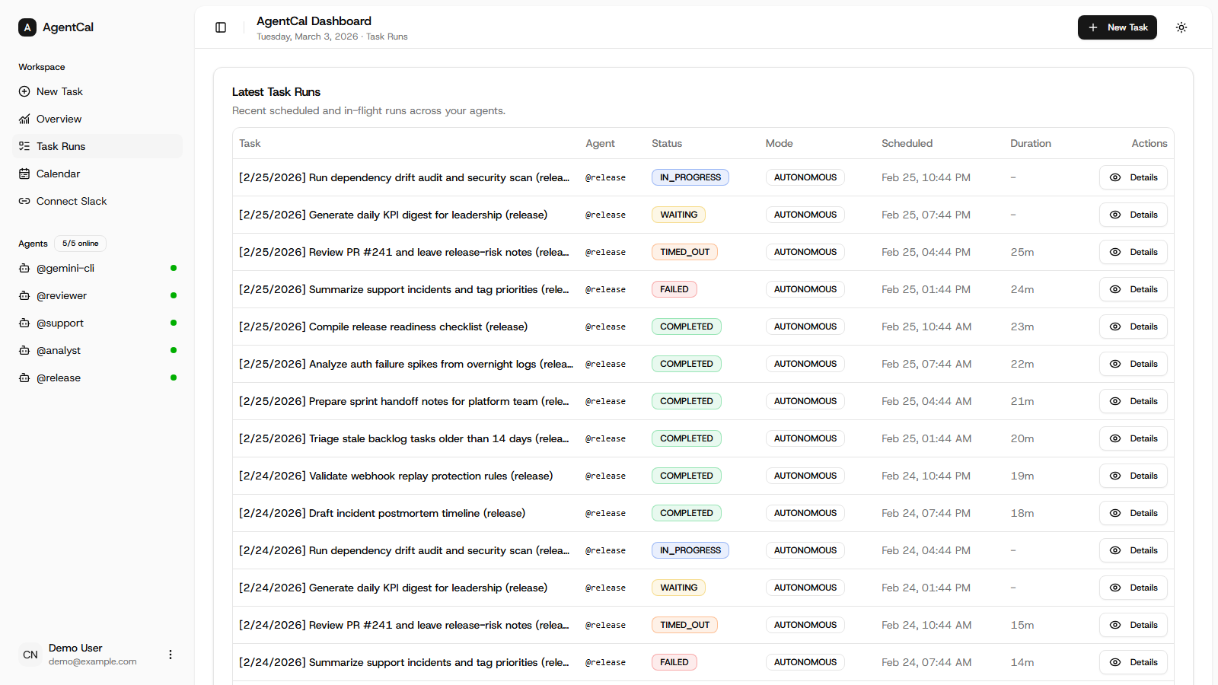Click the Task Runs list icon

tap(24, 146)
